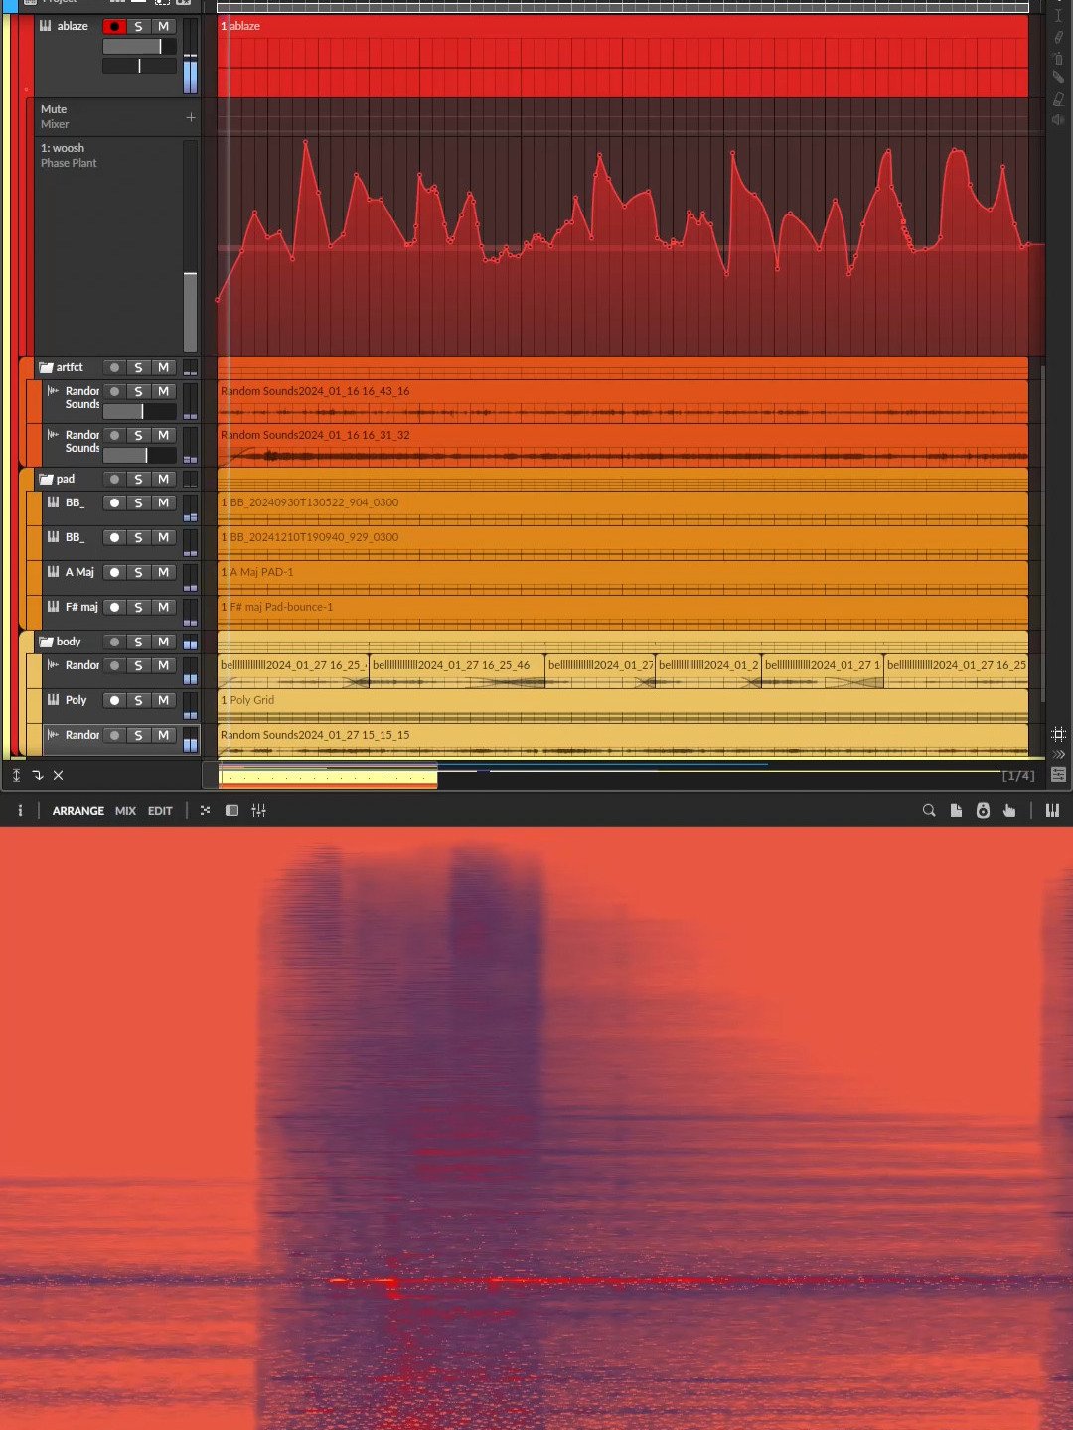Collapse the body group folder
Viewport: 1073px width, 1430px height.
tap(45, 642)
